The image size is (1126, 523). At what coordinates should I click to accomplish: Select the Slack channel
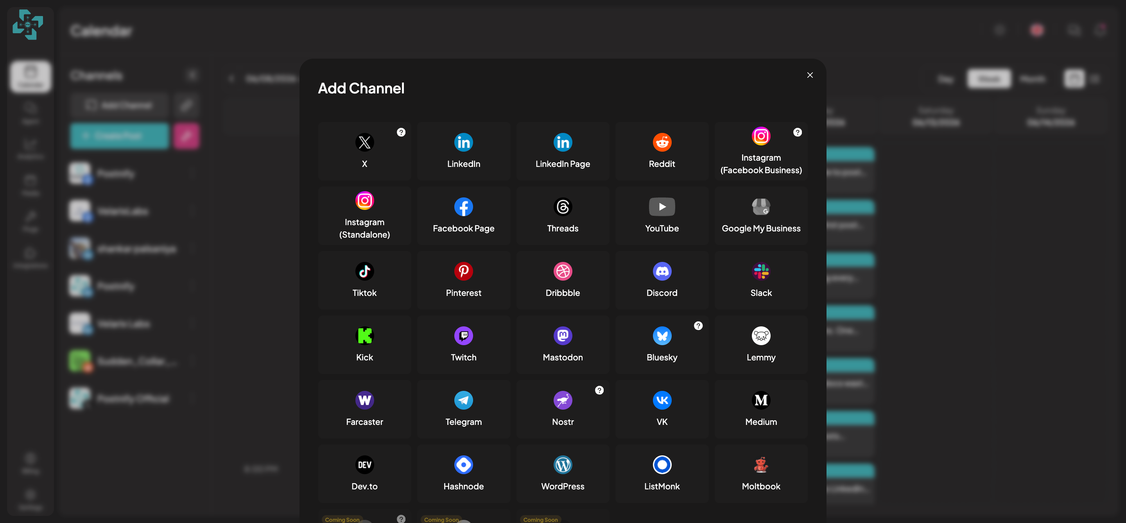coord(761,280)
